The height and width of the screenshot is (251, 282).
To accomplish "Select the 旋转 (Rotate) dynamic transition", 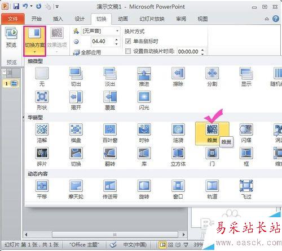I will (x=144, y=190).
